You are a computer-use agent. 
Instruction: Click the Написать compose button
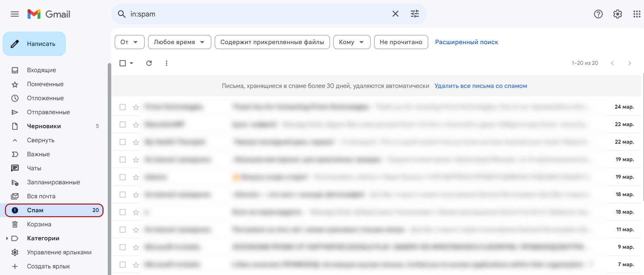[34, 44]
